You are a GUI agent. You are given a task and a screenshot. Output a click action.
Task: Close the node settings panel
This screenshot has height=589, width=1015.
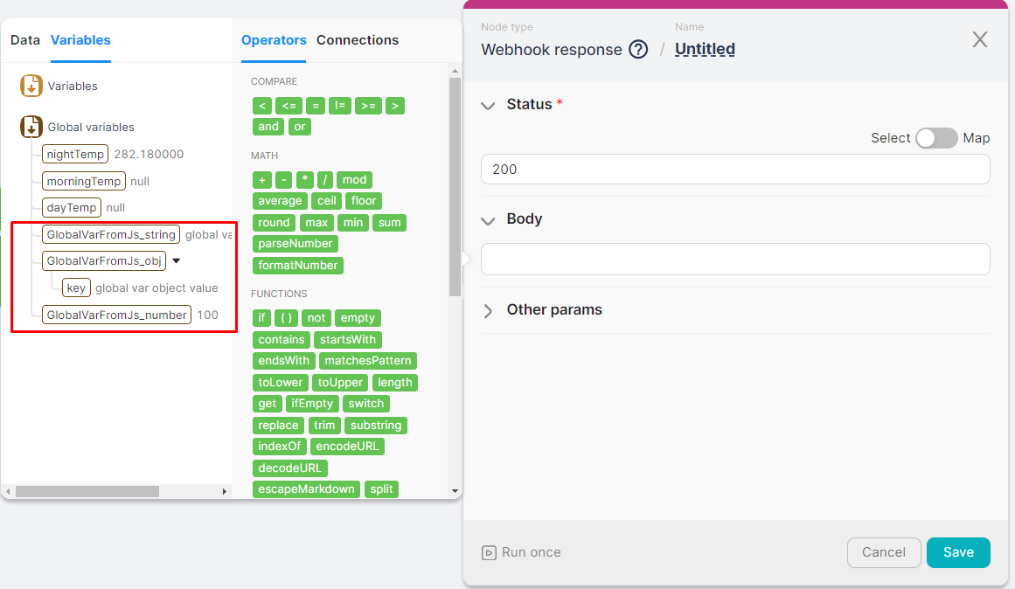[x=980, y=39]
